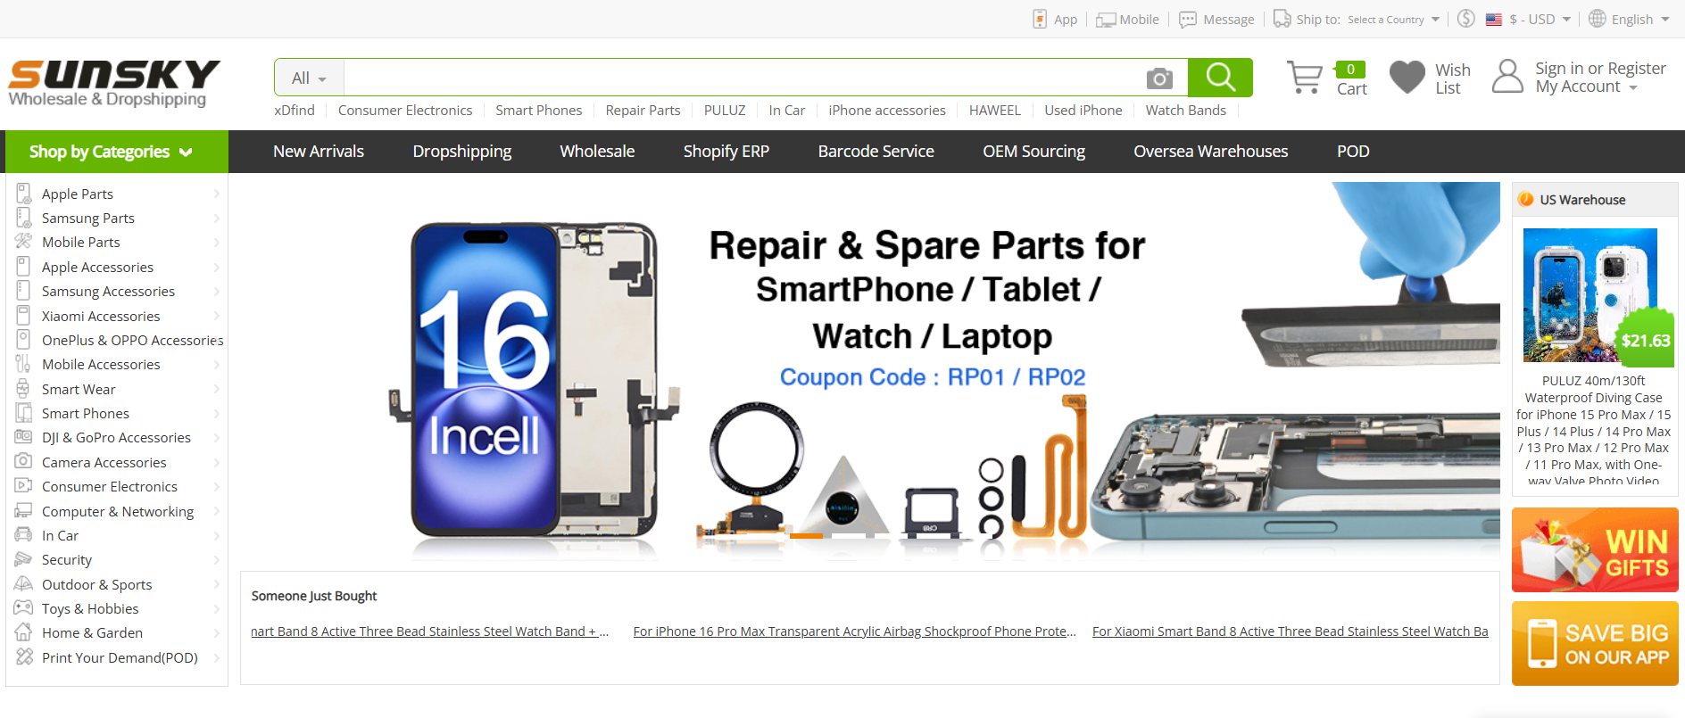Click the iPhone accessories quick link
Screen dimensions: 1685x718
tap(886, 111)
